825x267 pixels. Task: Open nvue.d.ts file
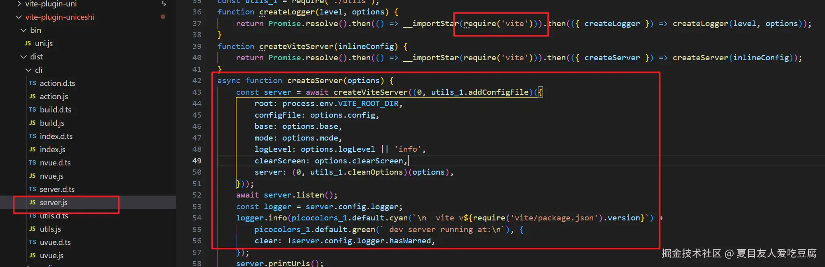tap(55, 163)
